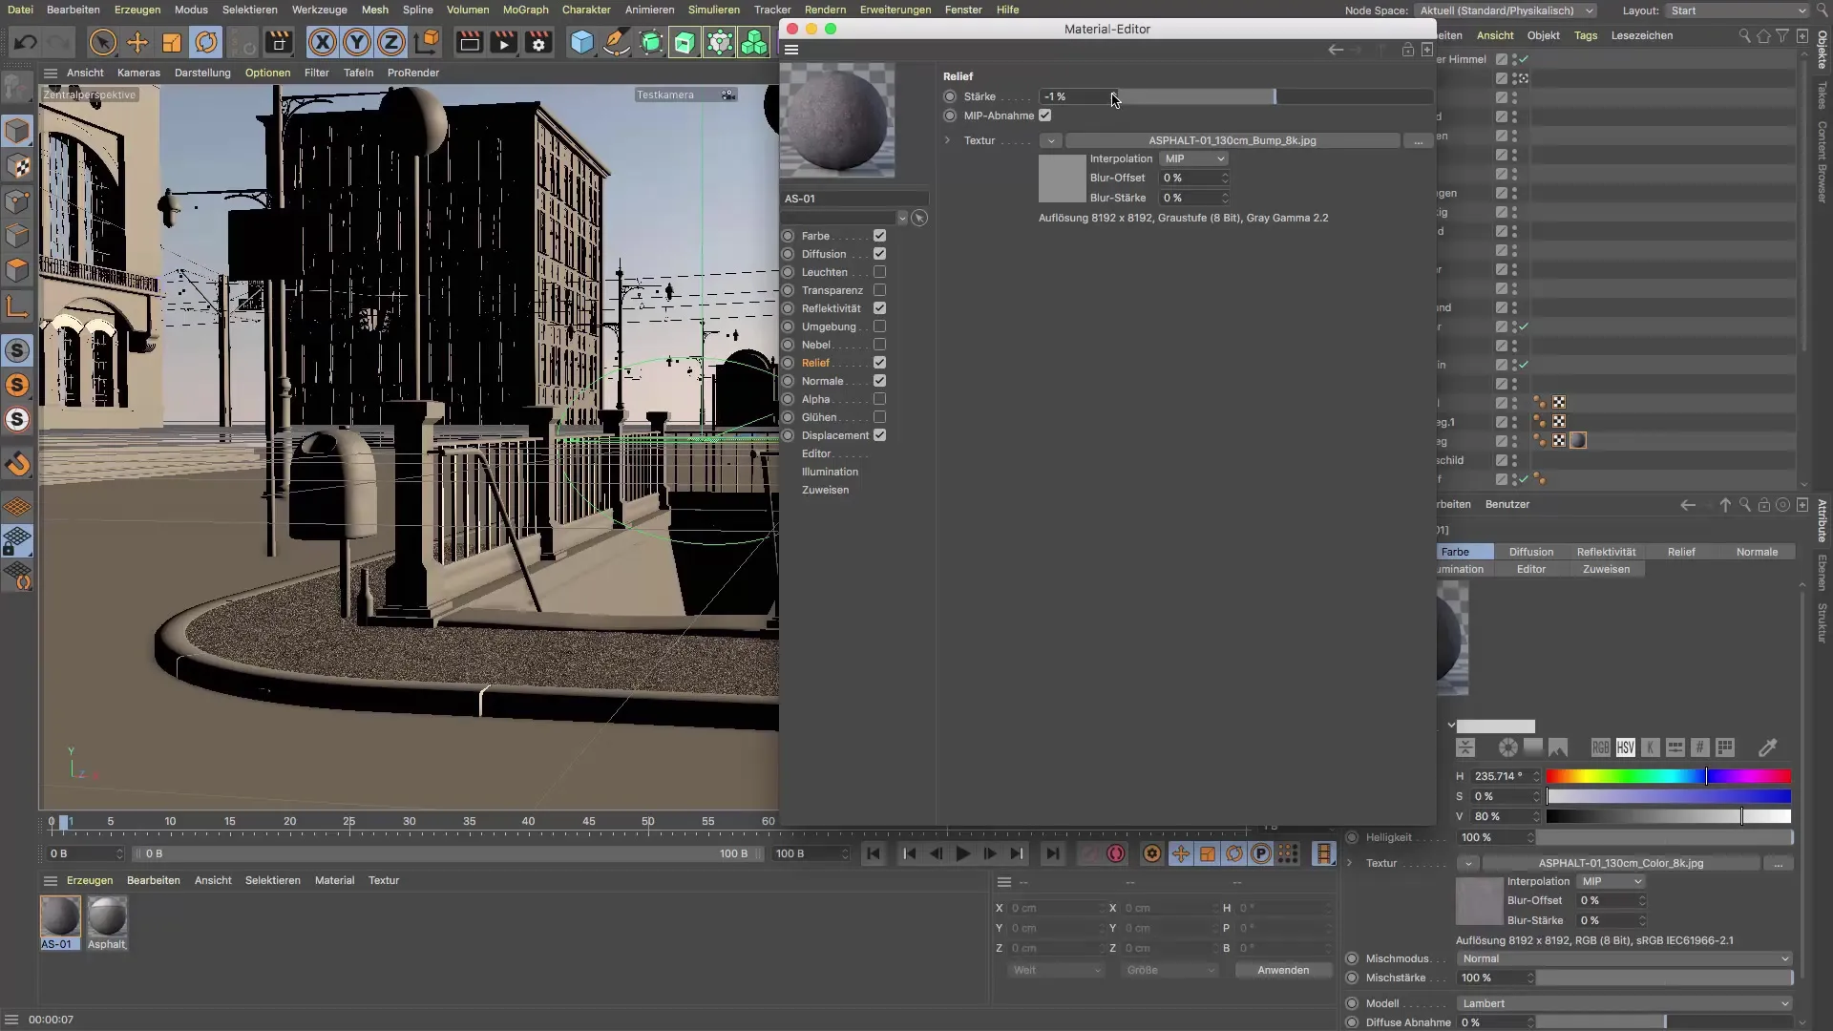1833x1031 pixels.
Task: Open Material Editor hamburger menu
Action: 791,50
